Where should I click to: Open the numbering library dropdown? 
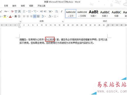(32, 11)
